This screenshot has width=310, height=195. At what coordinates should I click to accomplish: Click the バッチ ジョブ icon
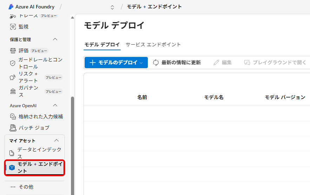(13, 128)
